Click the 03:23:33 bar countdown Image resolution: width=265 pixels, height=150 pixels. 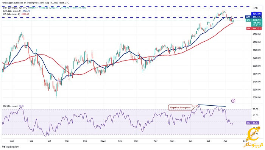point(257,25)
